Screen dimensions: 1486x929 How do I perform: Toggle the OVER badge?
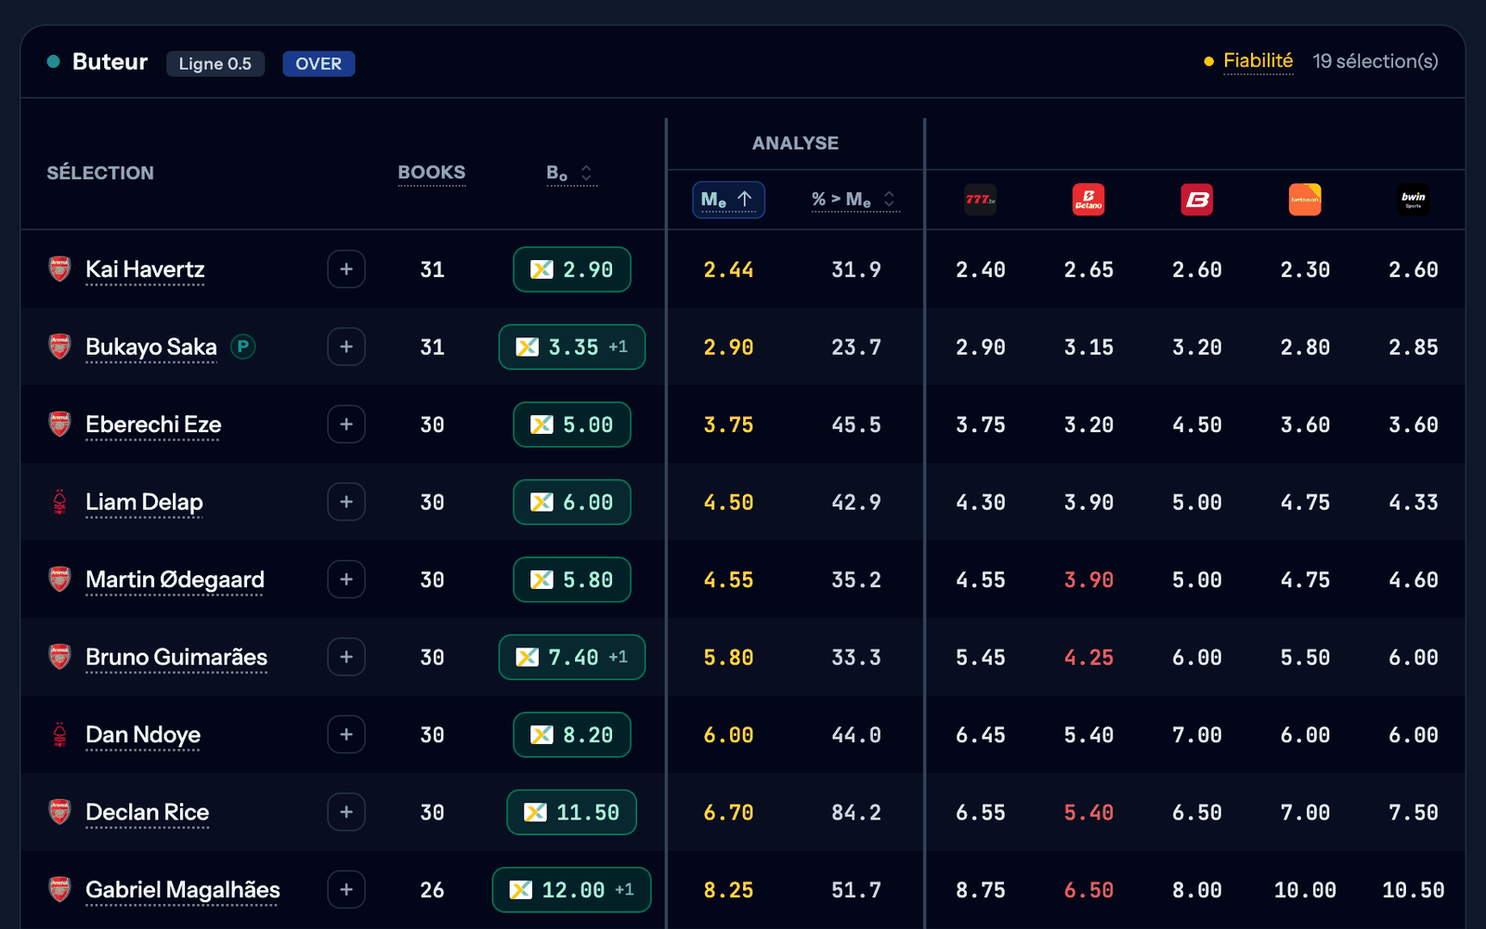[x=319, y=63]
